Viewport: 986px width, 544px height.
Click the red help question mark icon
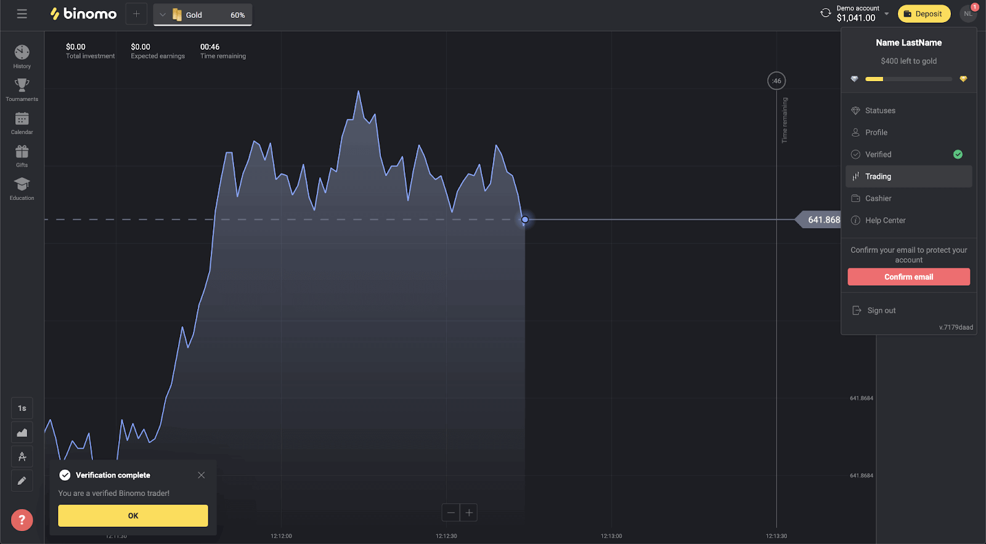[x=22, y=520]
